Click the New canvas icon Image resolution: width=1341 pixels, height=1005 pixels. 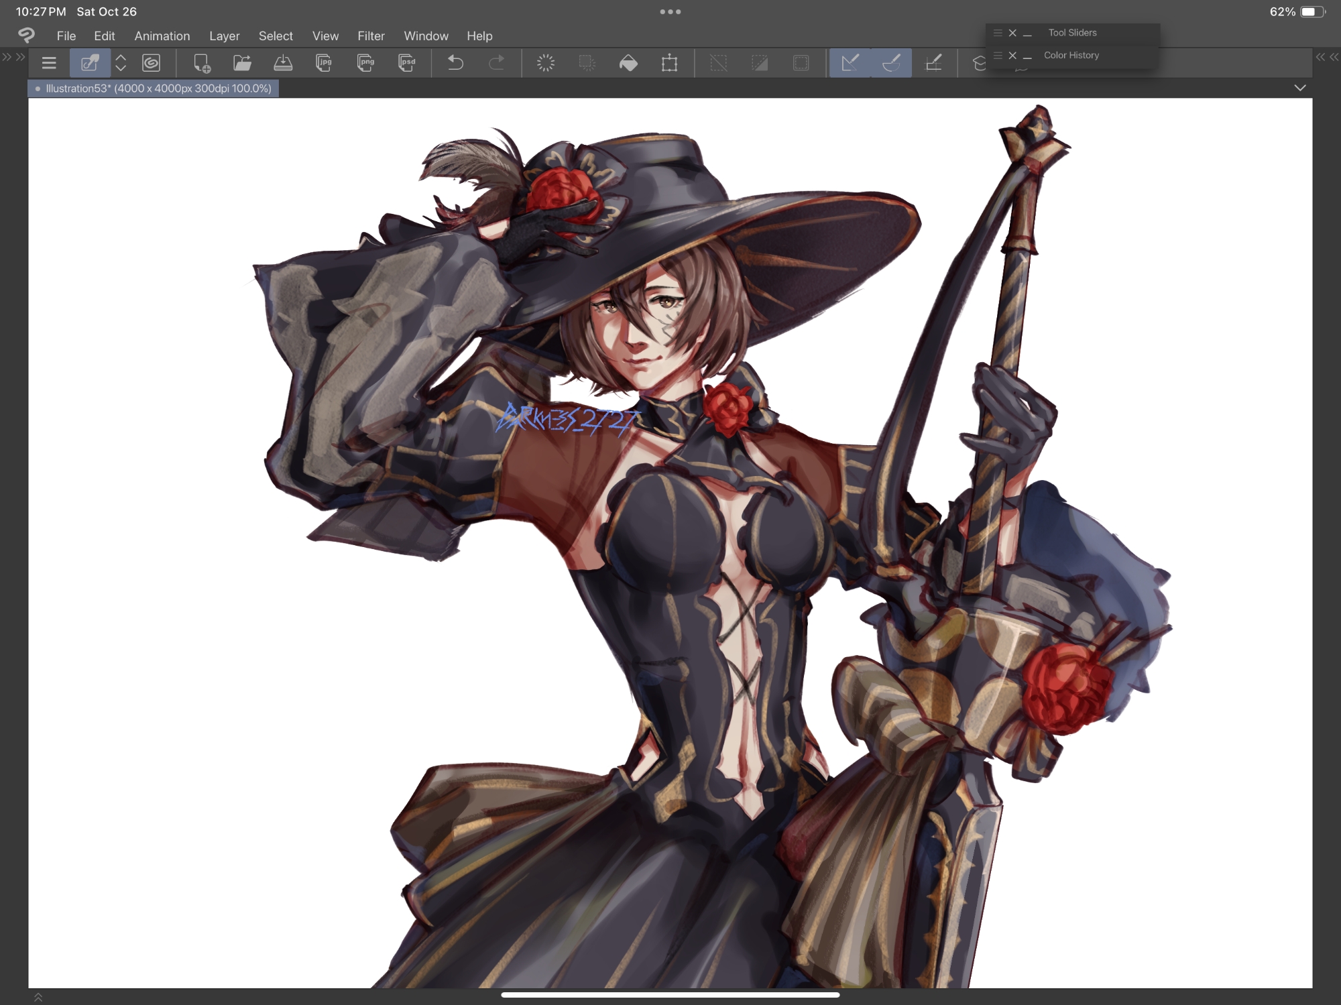pos(201,64)
